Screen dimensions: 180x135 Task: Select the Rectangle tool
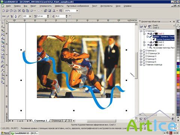2,46
